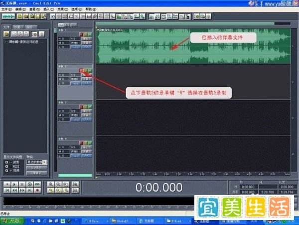Click first yellow folder icon in main toolbar

[x=20, y=16]
